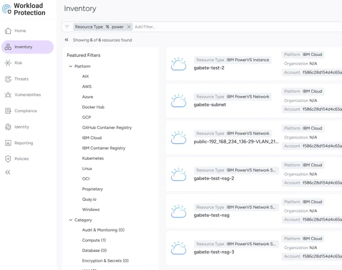Open the gabete-test-2 resource
This screenshot has height=270, width=342.
[209, 68]
